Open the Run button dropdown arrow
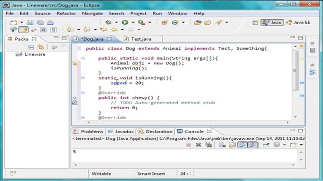 click(x=133, y=22)
